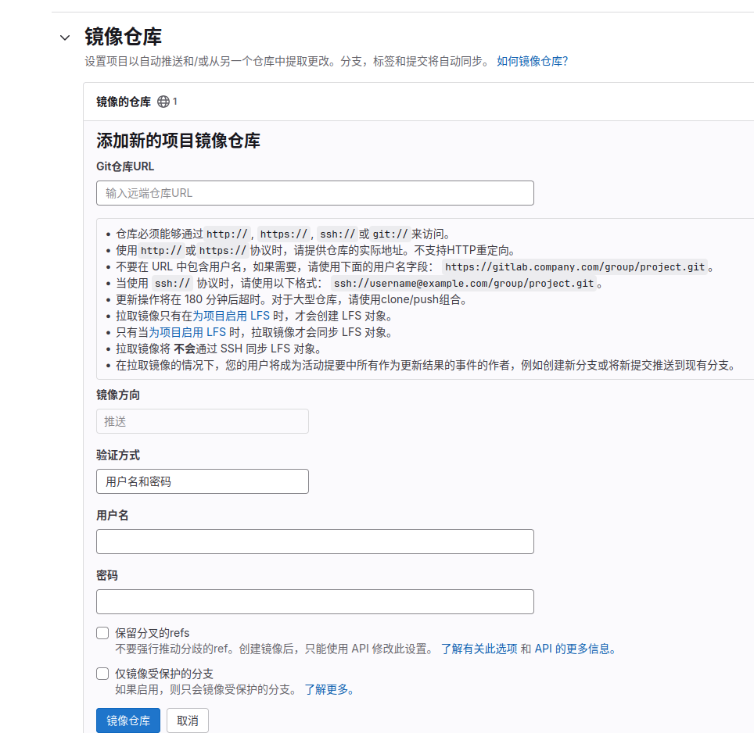Follow the 了解更多 link under protected branches

point(329,690)
